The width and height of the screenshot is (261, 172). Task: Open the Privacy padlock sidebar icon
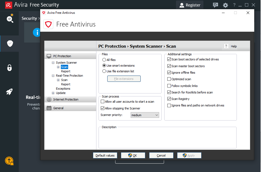tap(10, 67)
